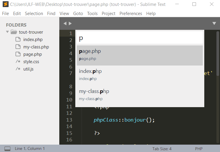This screenshot has width=220, height=152.
Task: Click the Line 1, Column 1 status
Action: (x=30, y=149)
